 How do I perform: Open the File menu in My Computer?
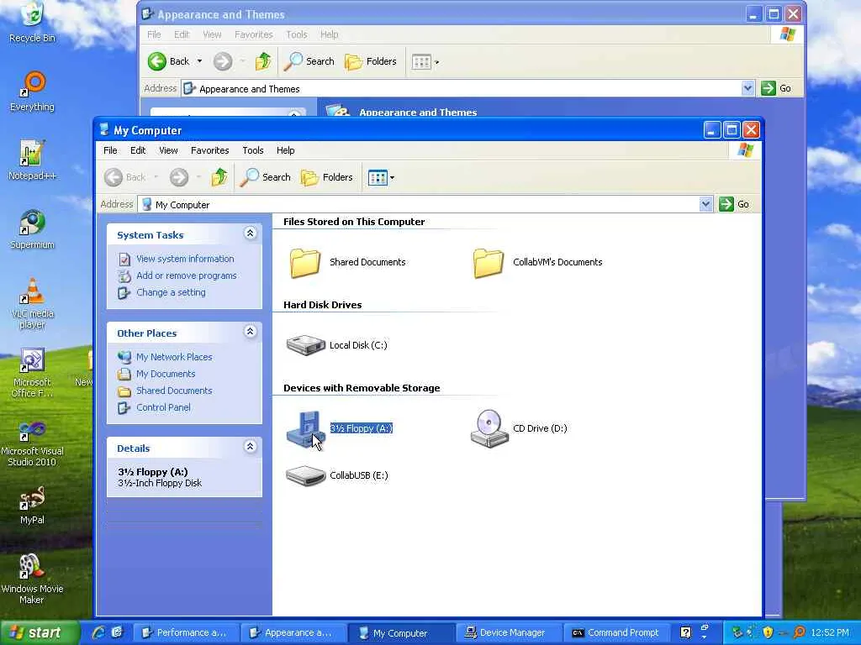tap(110, 150)
